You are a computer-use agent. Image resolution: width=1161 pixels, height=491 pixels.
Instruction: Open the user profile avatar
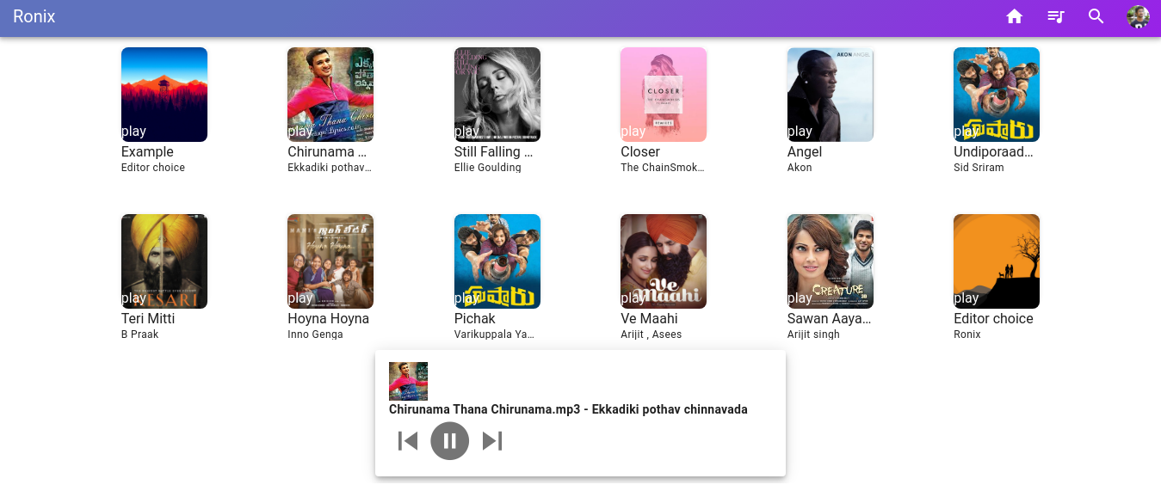1138,17
